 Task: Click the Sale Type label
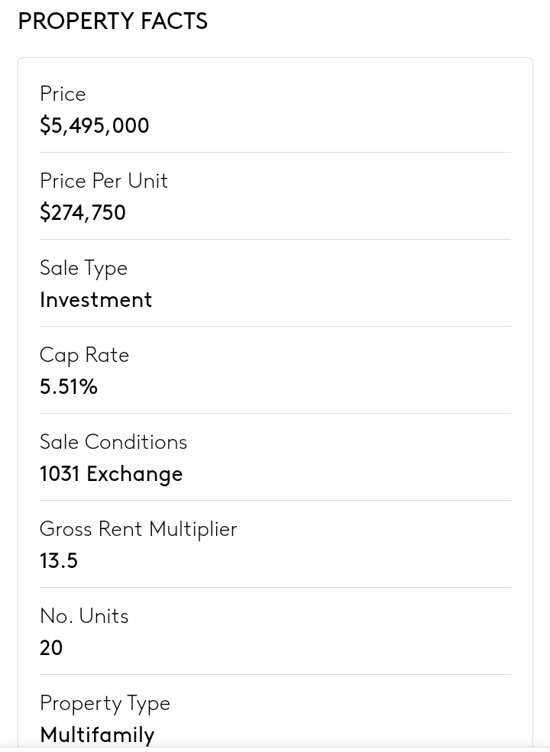click(x=83, y=268)
